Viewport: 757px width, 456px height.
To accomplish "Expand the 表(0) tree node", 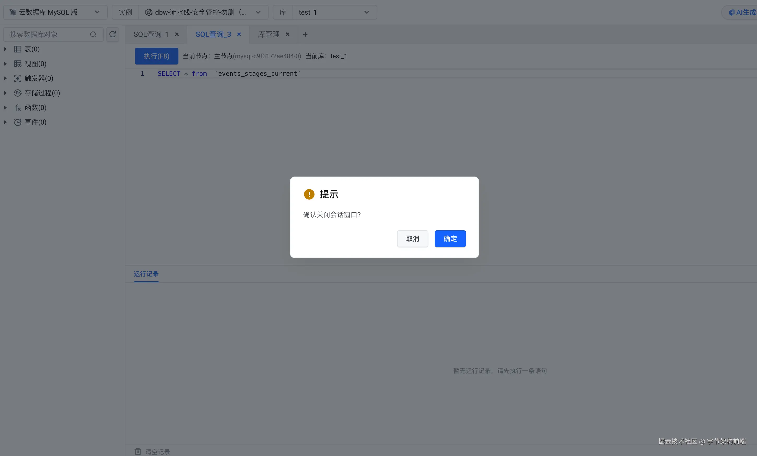I will [5, 49].
